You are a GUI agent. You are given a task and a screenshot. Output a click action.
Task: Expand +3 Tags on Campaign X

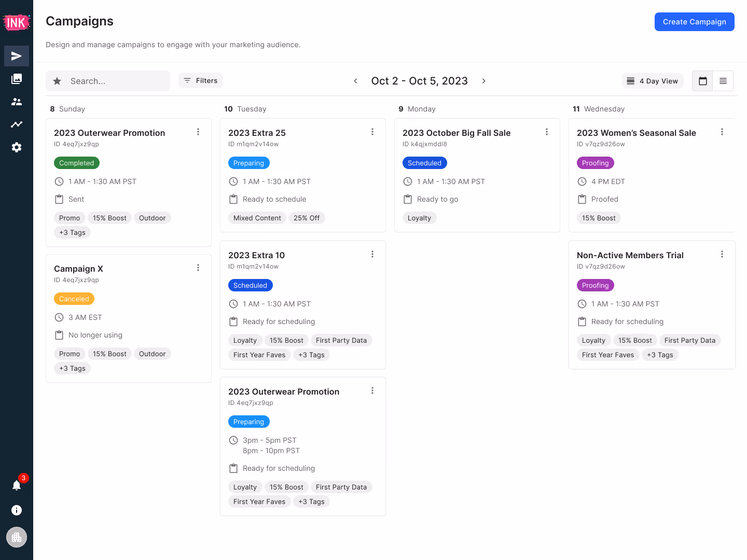(73, 368)
